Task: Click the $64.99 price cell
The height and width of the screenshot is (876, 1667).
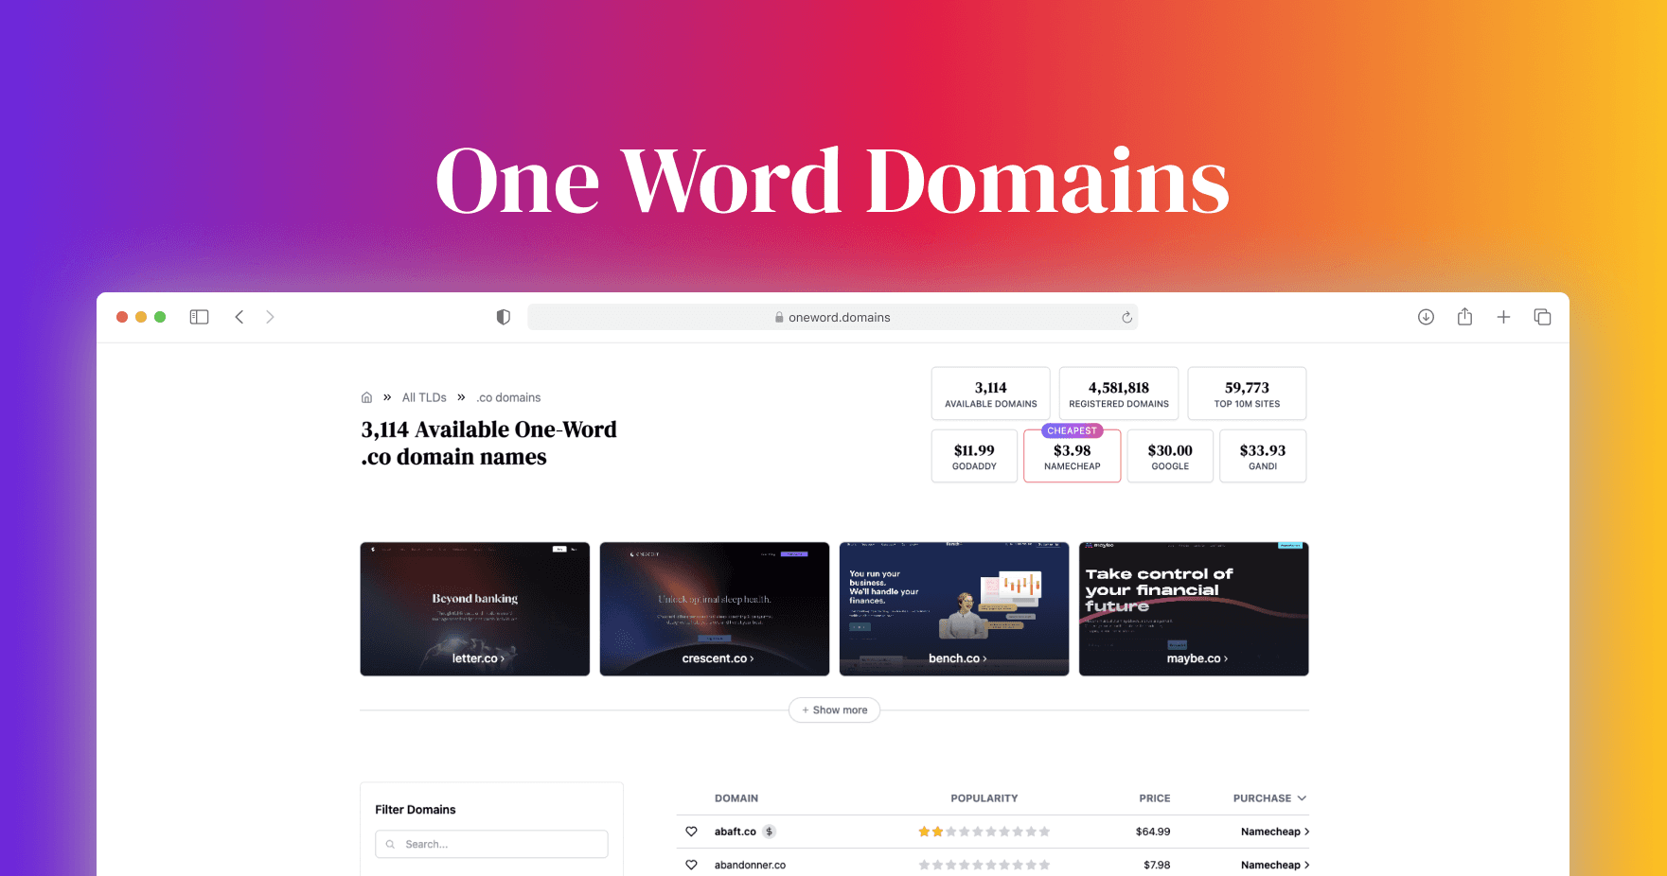Action: click(1153, 832)
